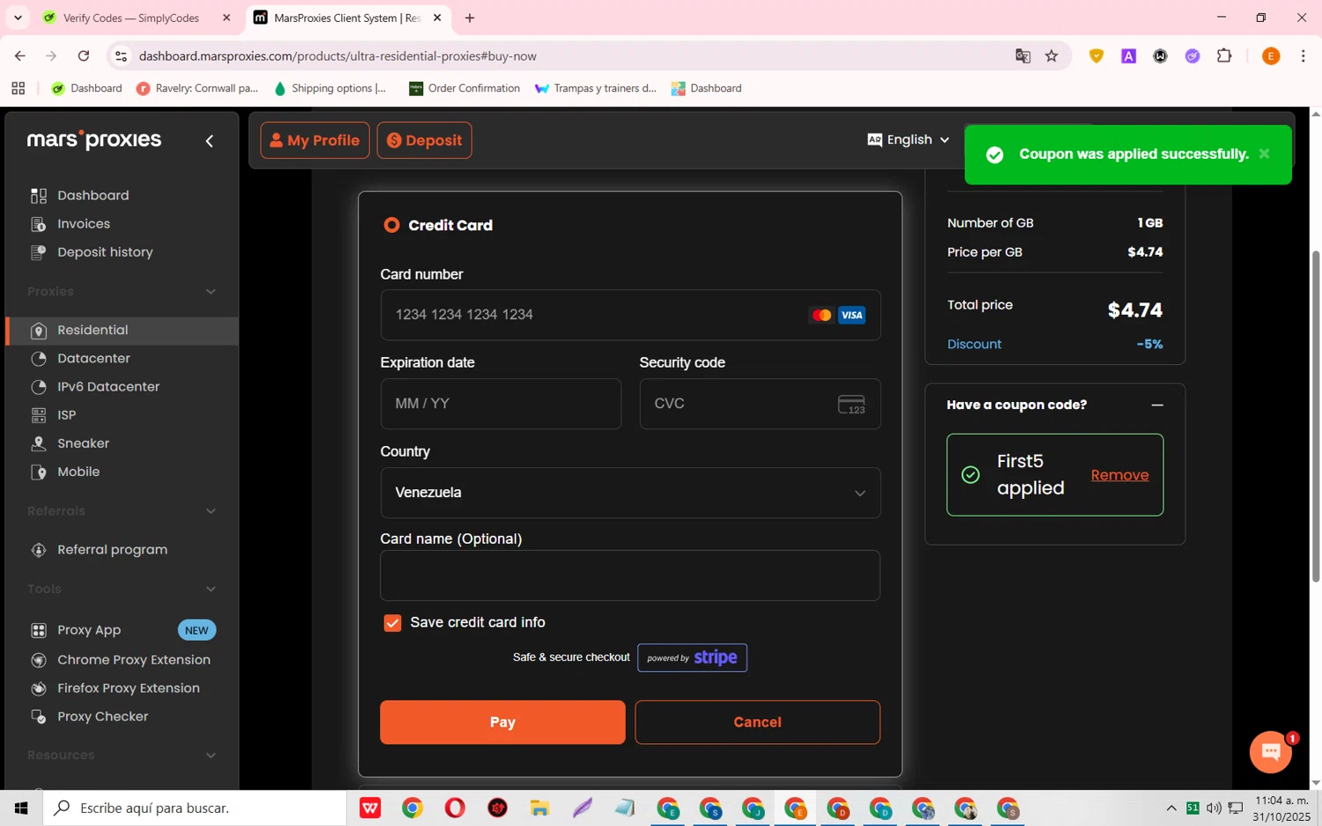Open Opera browser from taskbar
Screen dimensions: 1322x826
455,807
